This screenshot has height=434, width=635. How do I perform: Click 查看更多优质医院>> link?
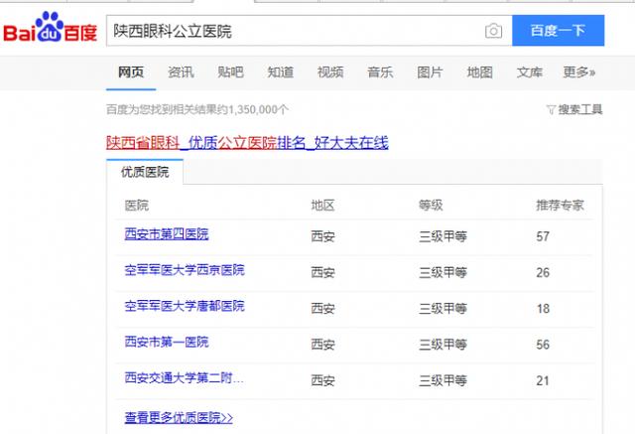click(x=179, y=417)
